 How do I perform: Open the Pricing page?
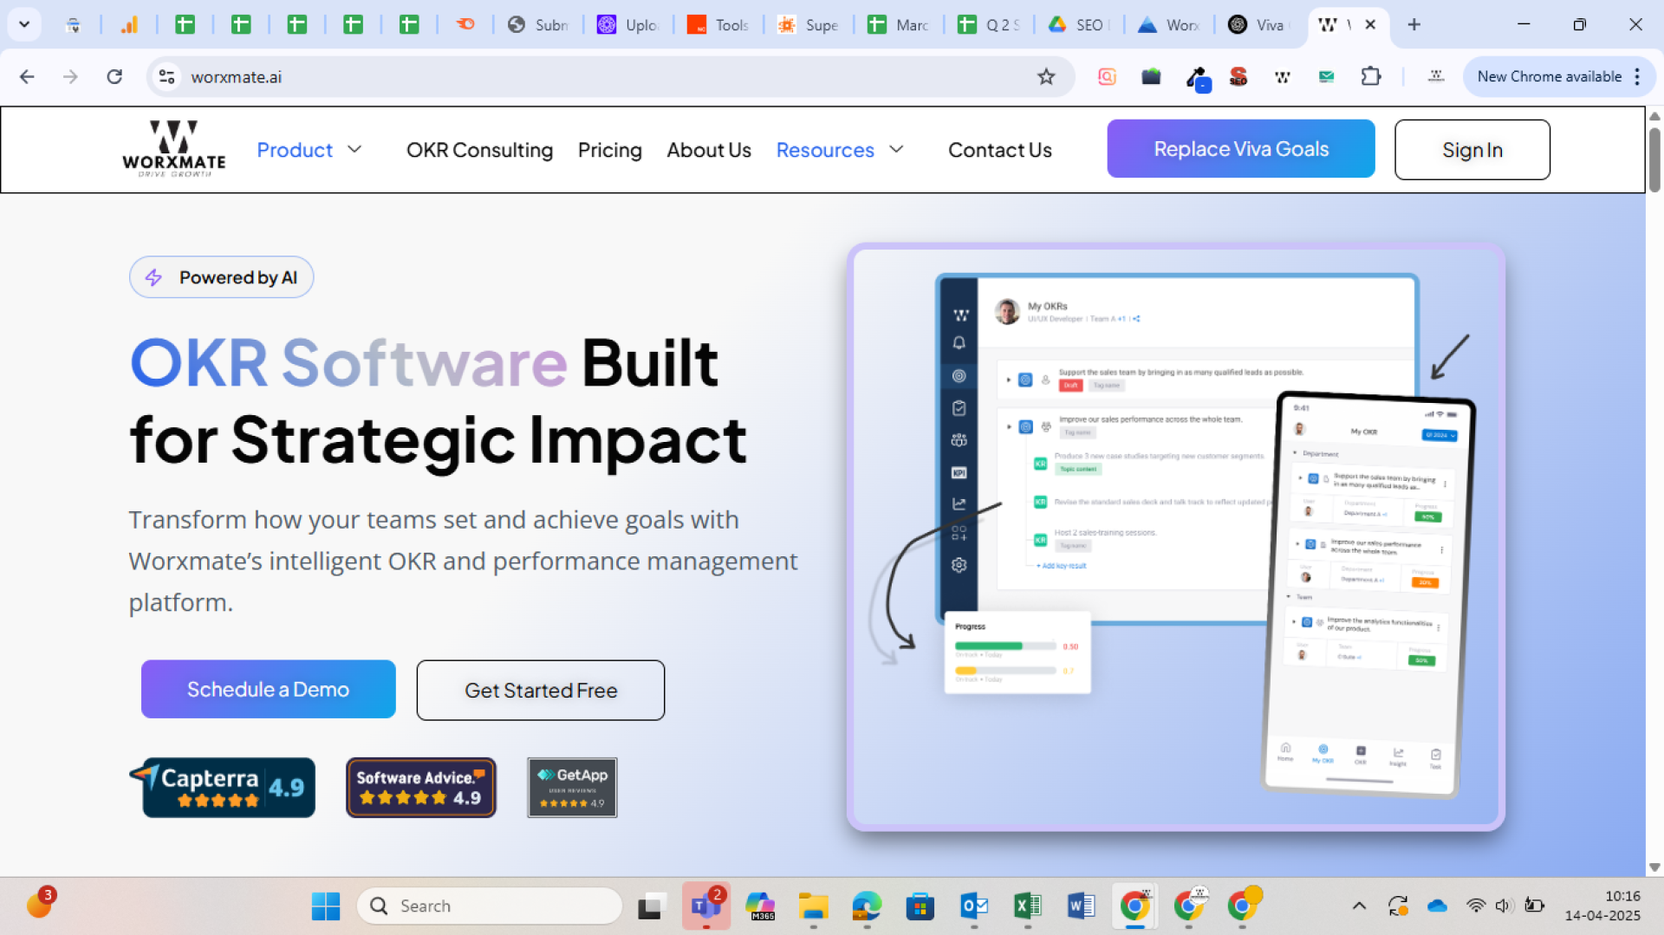609,149
